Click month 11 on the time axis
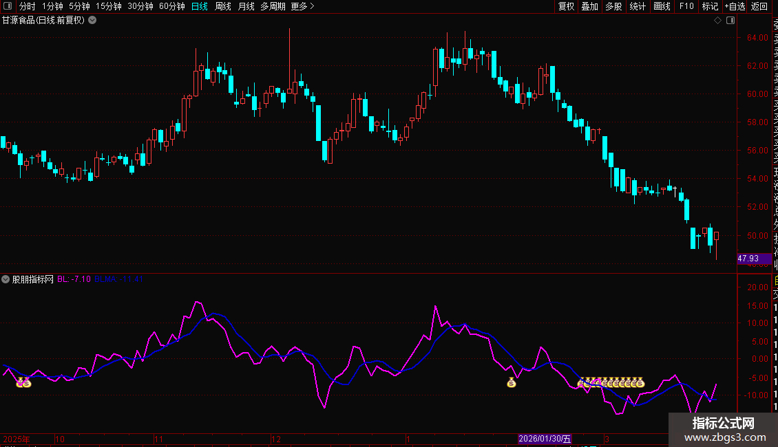 click(159, 439)
